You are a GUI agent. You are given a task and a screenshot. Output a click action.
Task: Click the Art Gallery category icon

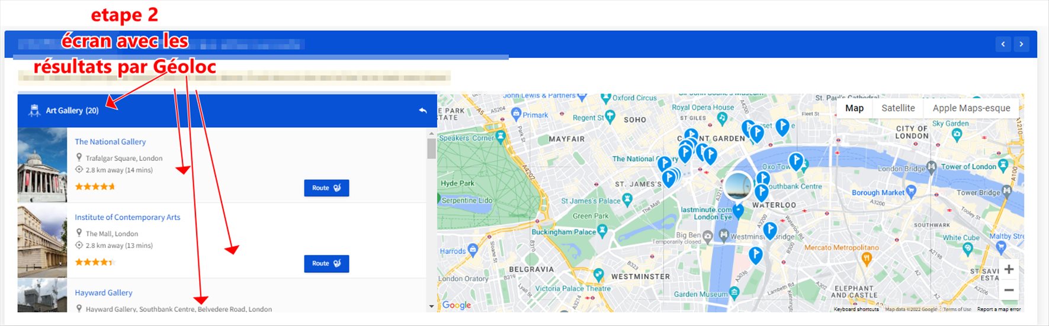[34, 111]
